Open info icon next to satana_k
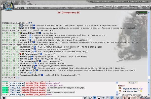This screenshot has height=99, width=151. click(x=34, y=42)
